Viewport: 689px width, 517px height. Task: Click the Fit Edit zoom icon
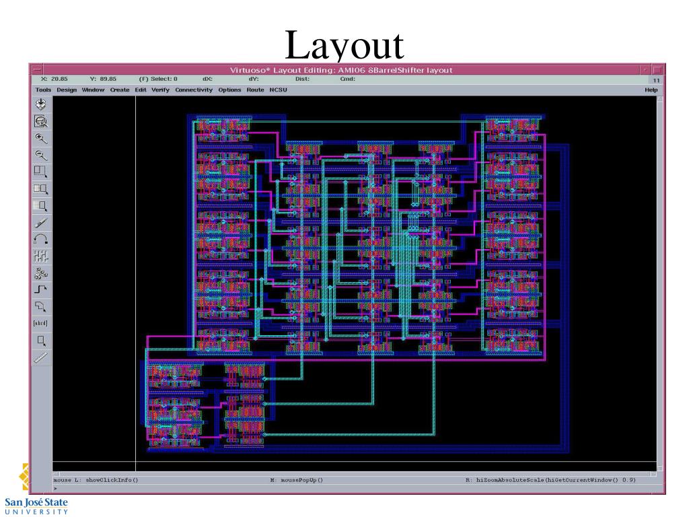tap(41, 121)
